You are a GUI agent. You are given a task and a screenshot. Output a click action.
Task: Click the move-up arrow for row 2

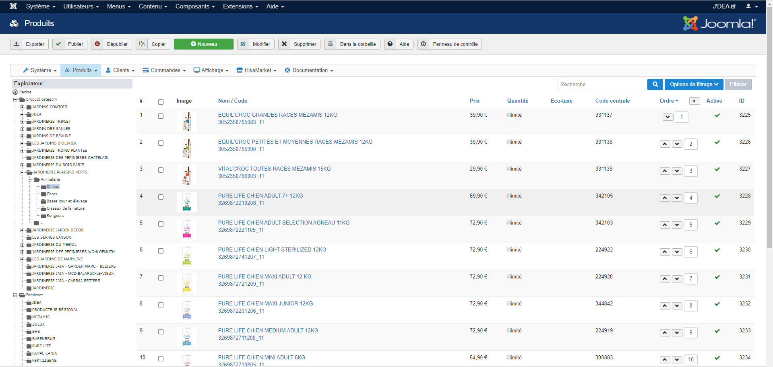click(x=665, y=144)
